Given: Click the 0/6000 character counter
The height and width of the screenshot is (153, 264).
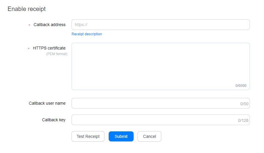Looking at the screenshot, I should [x=241, y=86].
